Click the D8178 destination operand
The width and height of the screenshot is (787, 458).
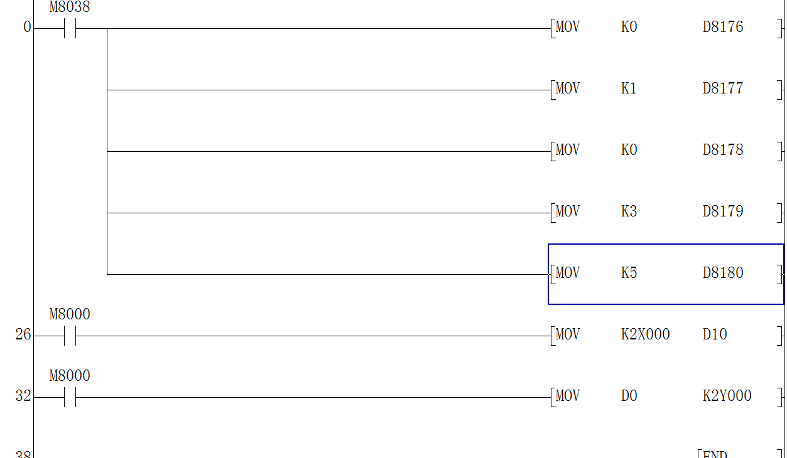pos(722,151)
